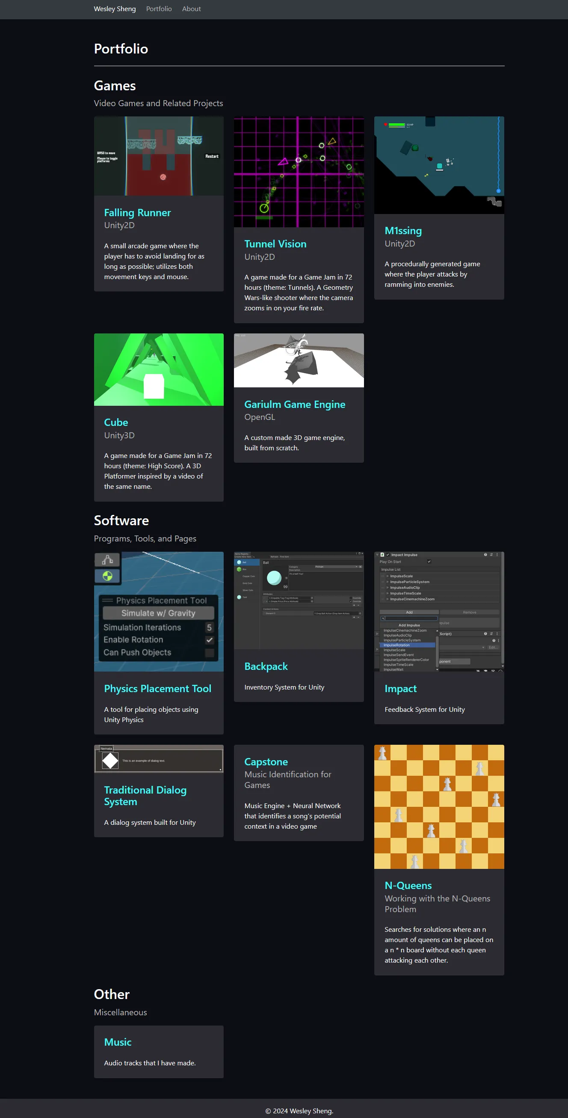Click 'Feedback System for Unity' text
This screenshot has width=568, height=1118.
click(x=424, y=710)
